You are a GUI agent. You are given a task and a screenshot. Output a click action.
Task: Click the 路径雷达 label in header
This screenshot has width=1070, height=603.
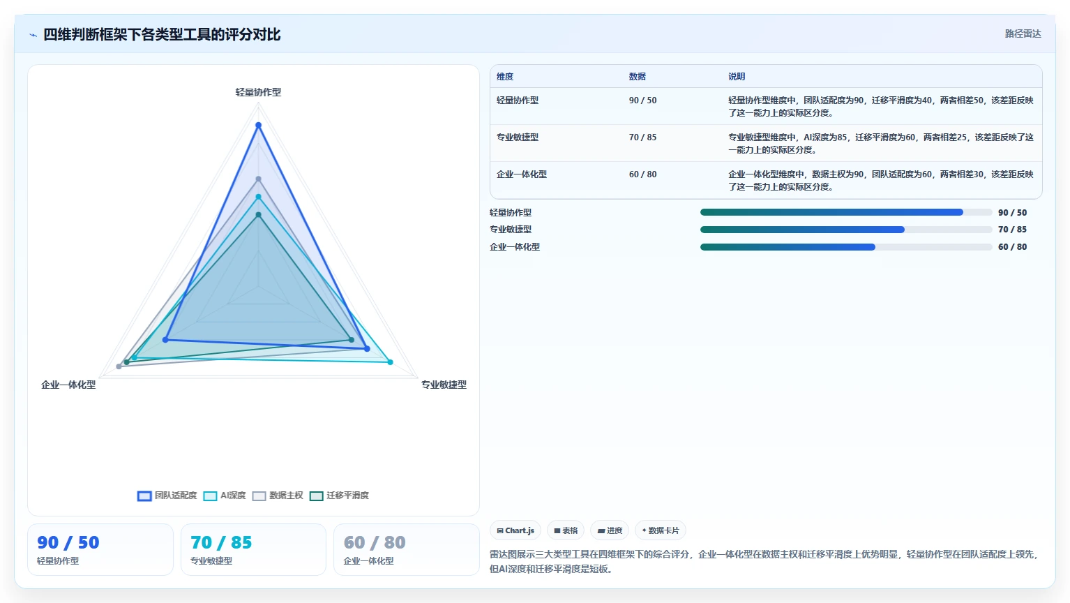coord(1023,33)
